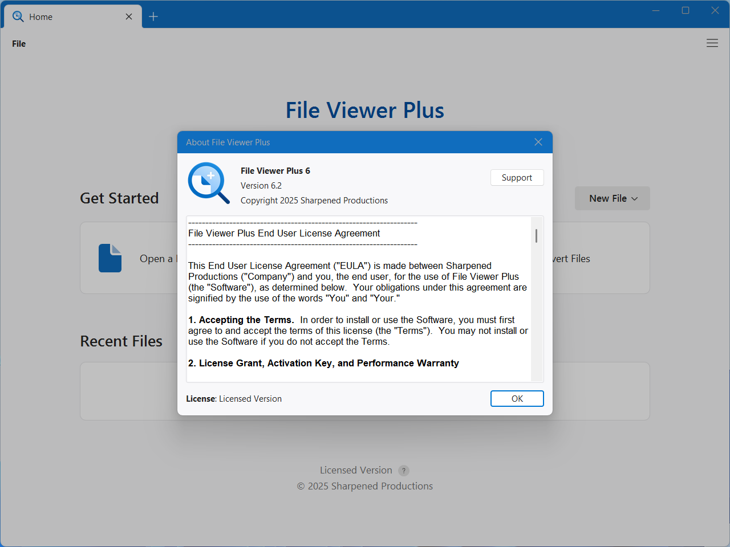Maximize the File Viewer Plus window

[686, 10]
